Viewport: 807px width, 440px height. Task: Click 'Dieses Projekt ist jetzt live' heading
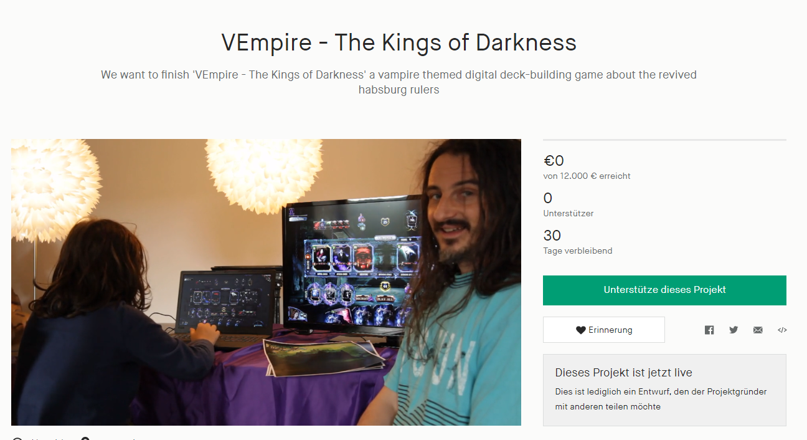[623, 373]
